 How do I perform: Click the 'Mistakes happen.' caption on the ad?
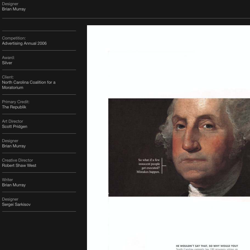[148, 172]
